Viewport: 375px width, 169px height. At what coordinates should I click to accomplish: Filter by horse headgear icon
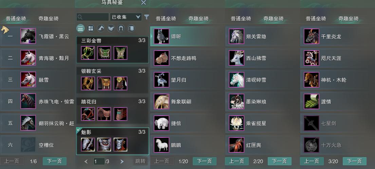[101, 29]
